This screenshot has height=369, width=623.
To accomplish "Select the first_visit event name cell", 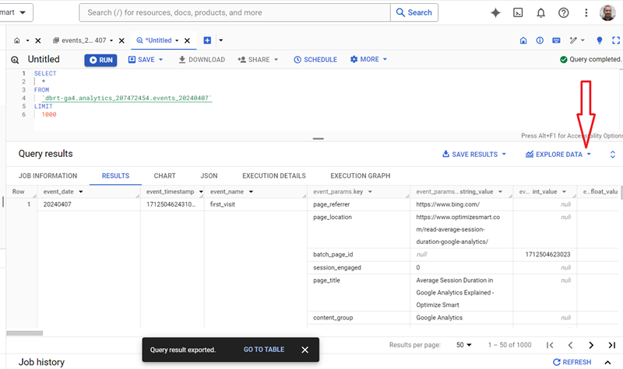I will tap(255, 204).
